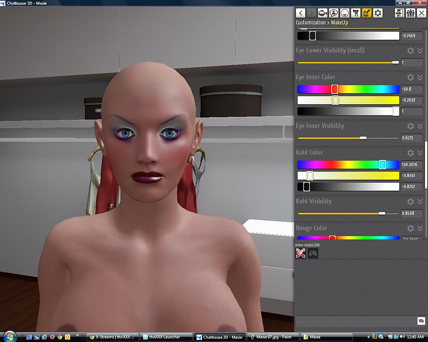Open the people group icon
The width and height of the screenshot is (428, 342).
[x=410, y=13]
